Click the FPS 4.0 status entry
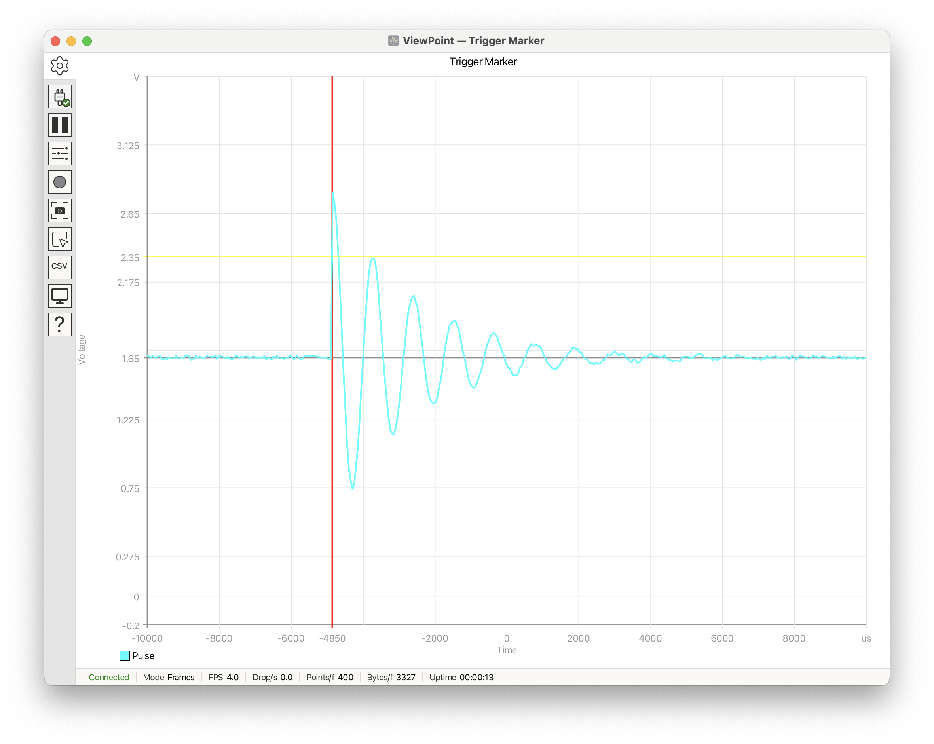Screen dimensions: 934x744 [223, 677]
